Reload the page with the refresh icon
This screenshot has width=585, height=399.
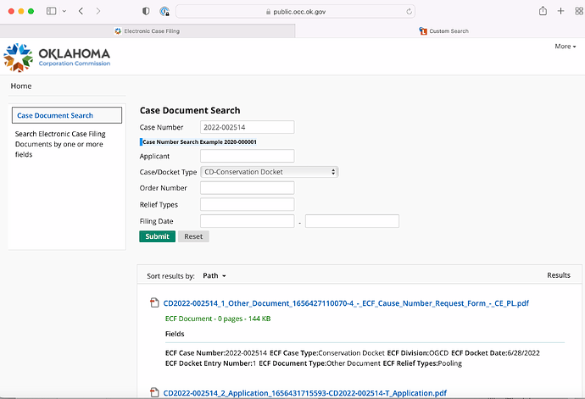pos(409,12)
